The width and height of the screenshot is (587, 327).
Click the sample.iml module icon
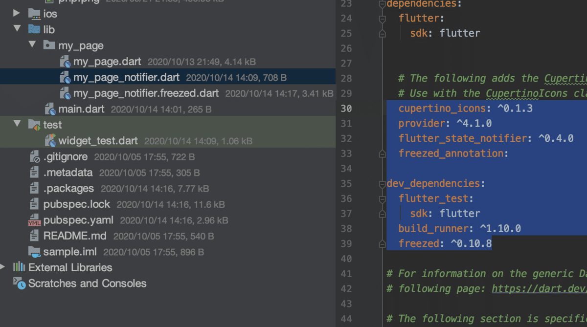pos(34,252)
